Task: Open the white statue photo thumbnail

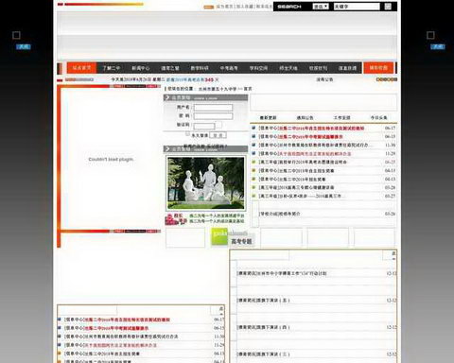Action: pos(206,183)
